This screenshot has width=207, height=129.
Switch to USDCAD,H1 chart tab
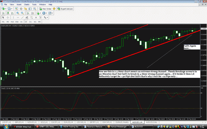coord(81,122)
